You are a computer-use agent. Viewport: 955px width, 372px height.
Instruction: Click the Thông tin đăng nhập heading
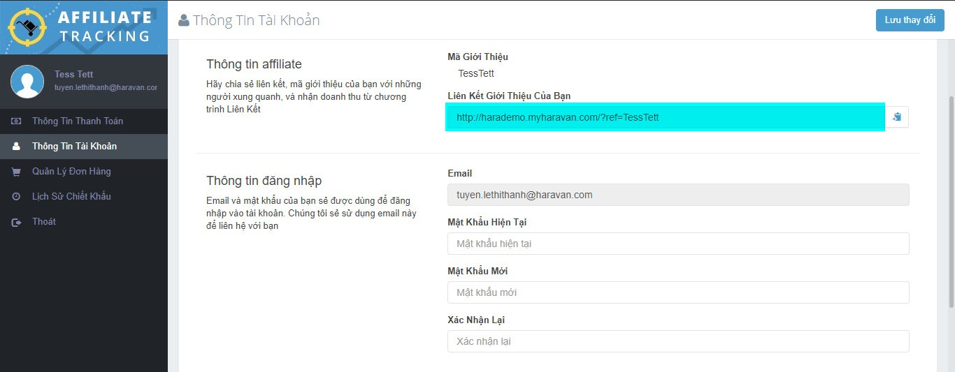pyautogui.click(x=264, y=181)
